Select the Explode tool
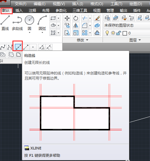The image size is (150, 161). coord(97,25)
